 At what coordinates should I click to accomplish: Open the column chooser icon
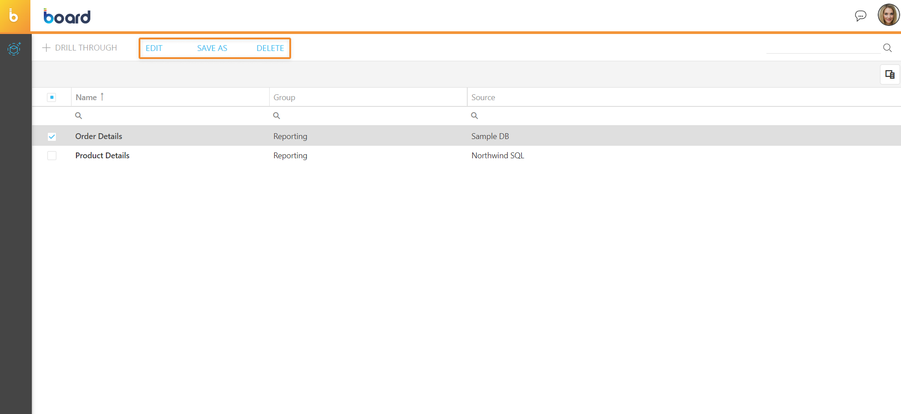pos(889,75)
